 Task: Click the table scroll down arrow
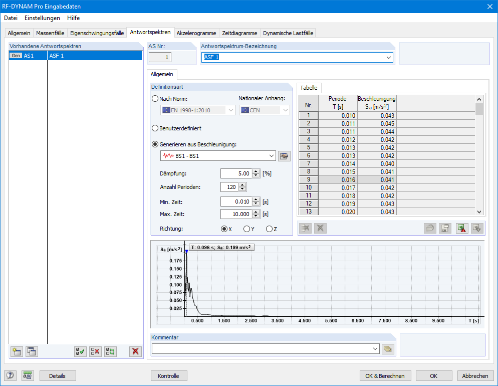point(479,212)
